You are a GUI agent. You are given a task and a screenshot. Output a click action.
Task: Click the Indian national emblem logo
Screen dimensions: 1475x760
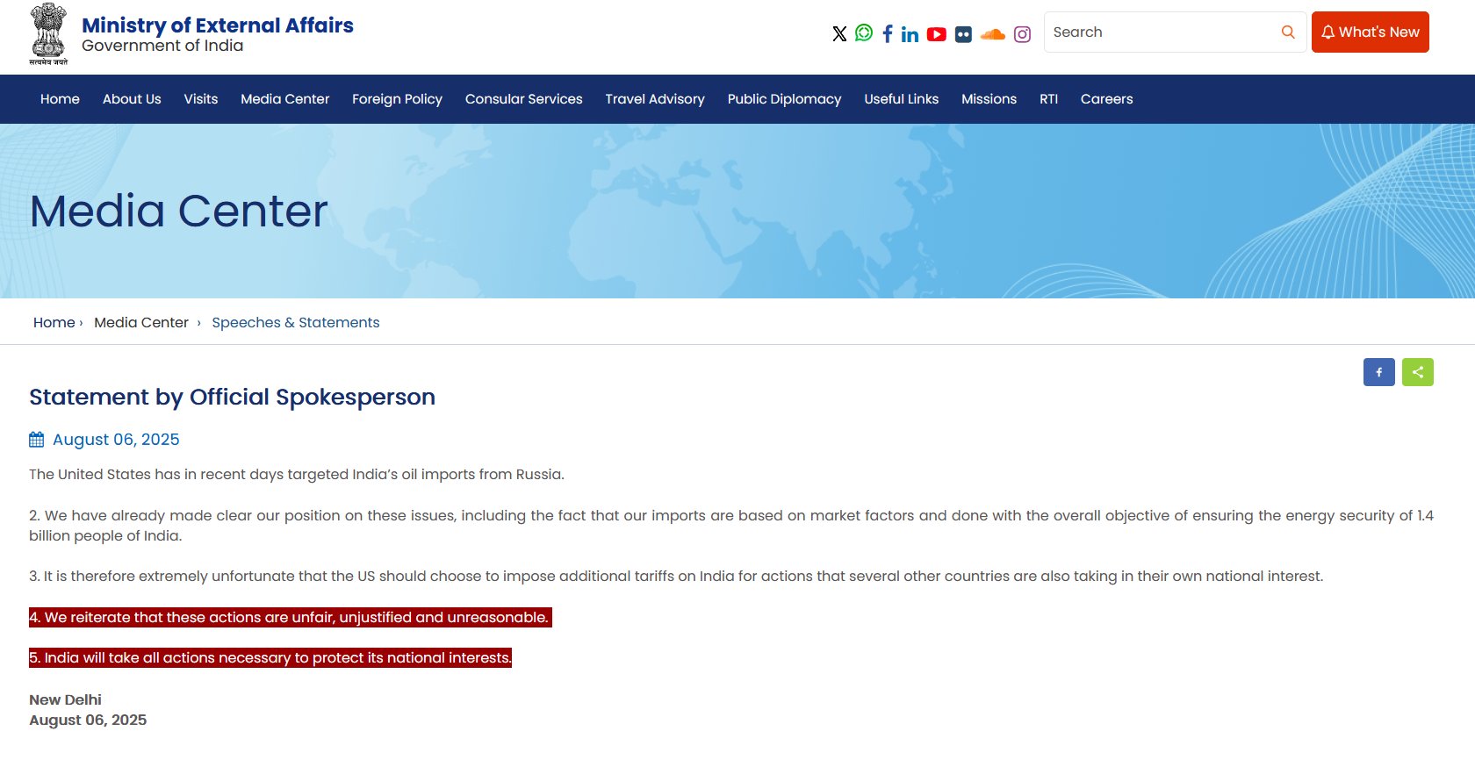(x=48, y=34)
